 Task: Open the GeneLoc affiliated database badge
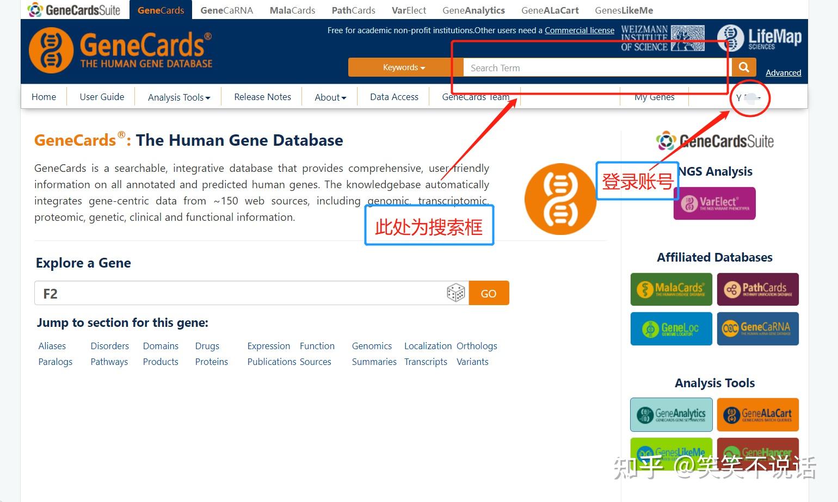coord(671,329)
